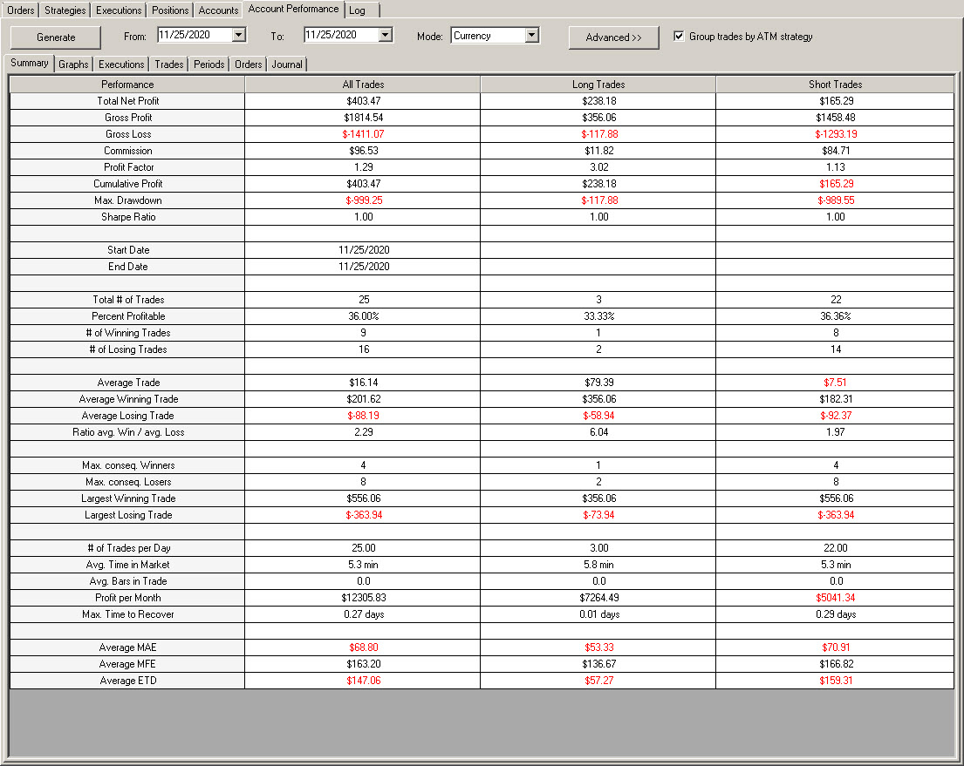The image size is (964, 766).
Task: Select All Trades Gross Profit $1814.54
Action: pyautogui.click(x=363, y=118)
